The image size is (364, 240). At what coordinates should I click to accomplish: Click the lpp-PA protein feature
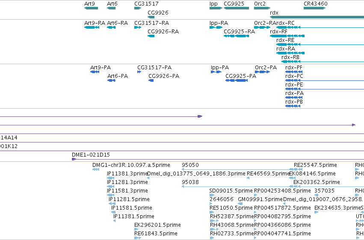[x=216, y=72]
